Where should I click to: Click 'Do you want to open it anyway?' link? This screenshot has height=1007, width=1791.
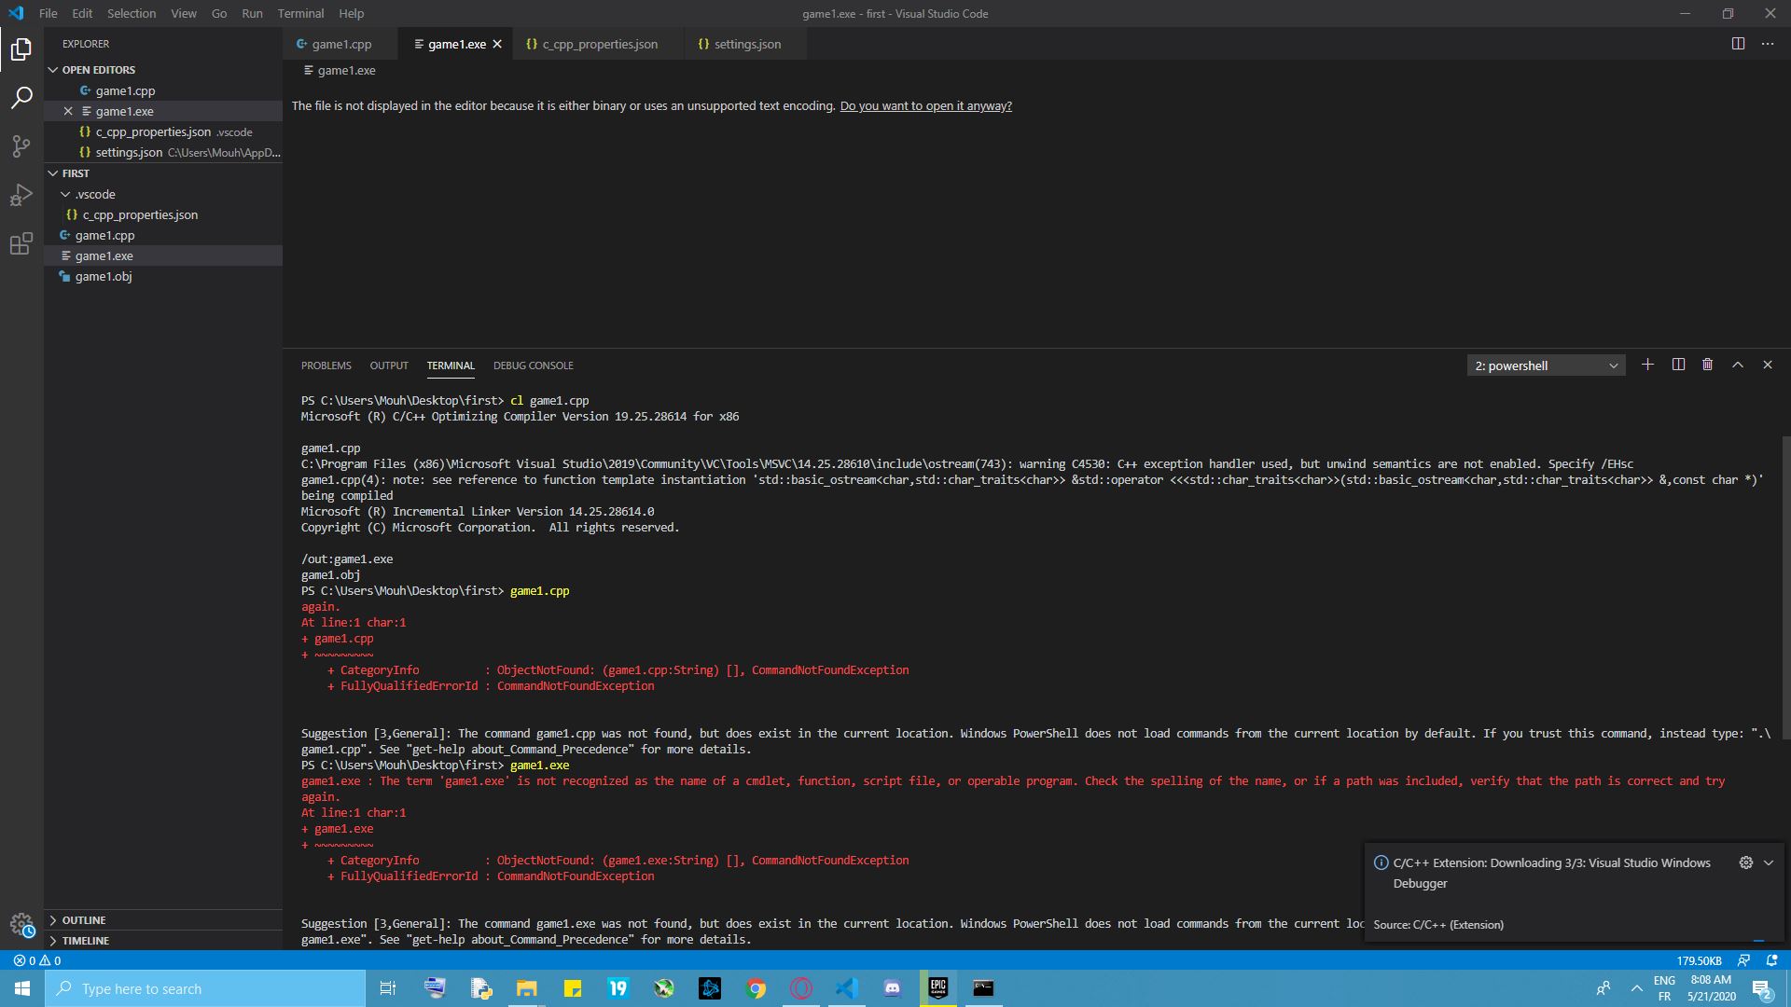point(925,106)
